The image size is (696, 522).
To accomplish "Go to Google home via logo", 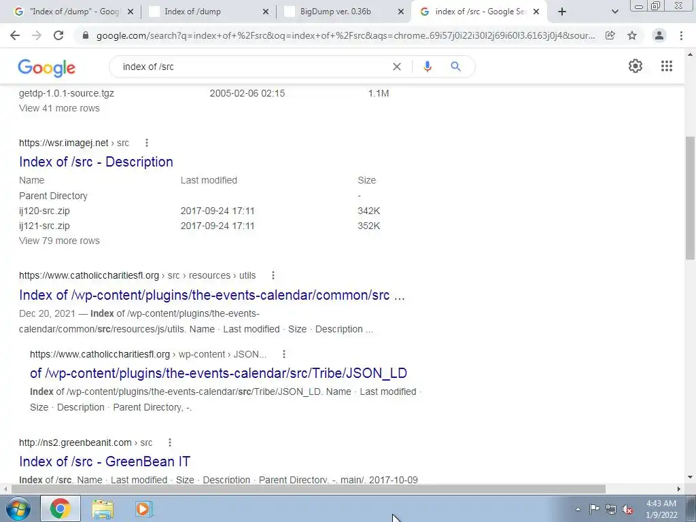I will [x=47, y=67].
